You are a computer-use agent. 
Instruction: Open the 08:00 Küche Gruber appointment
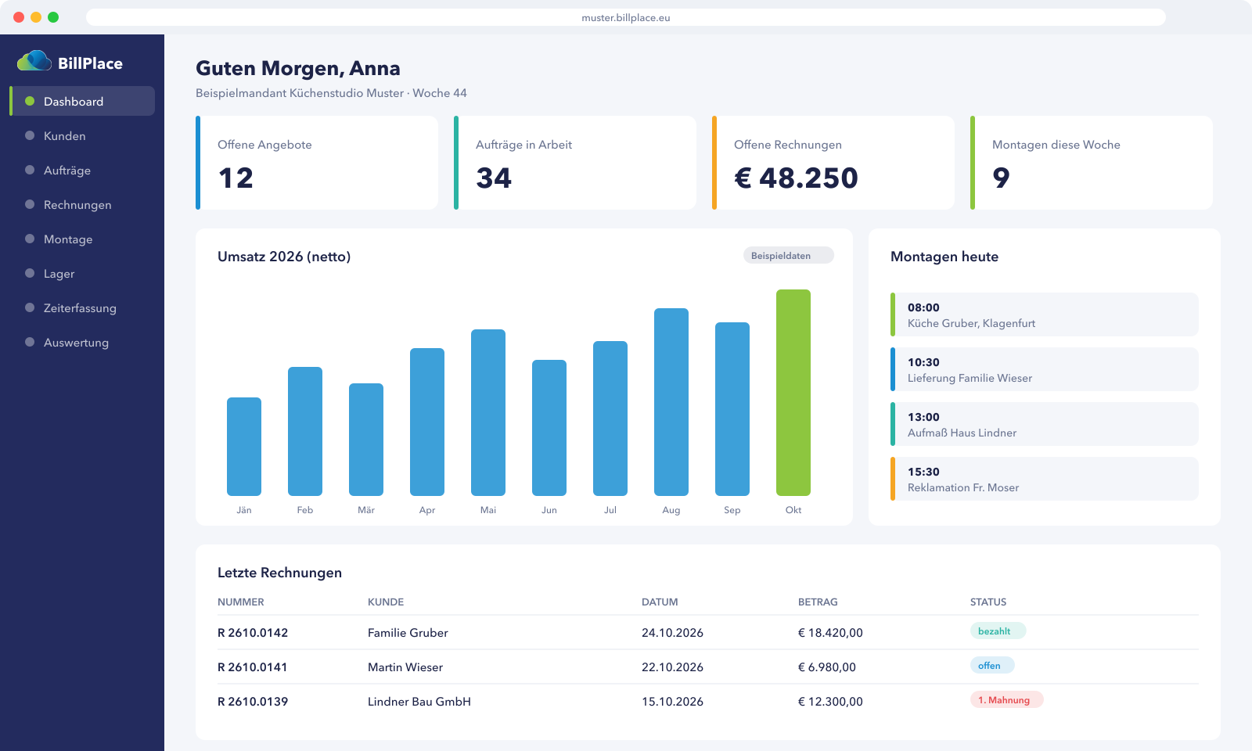coord(1045,314)
